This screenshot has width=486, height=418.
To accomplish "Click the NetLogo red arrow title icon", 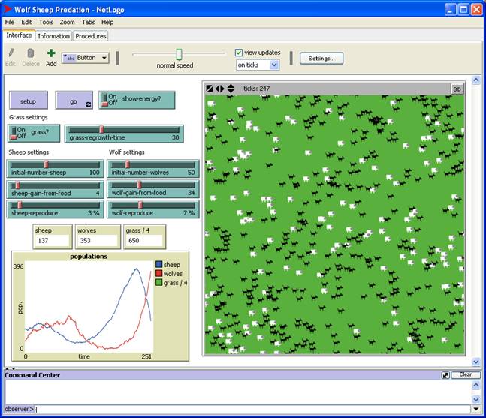I will 7,9.
